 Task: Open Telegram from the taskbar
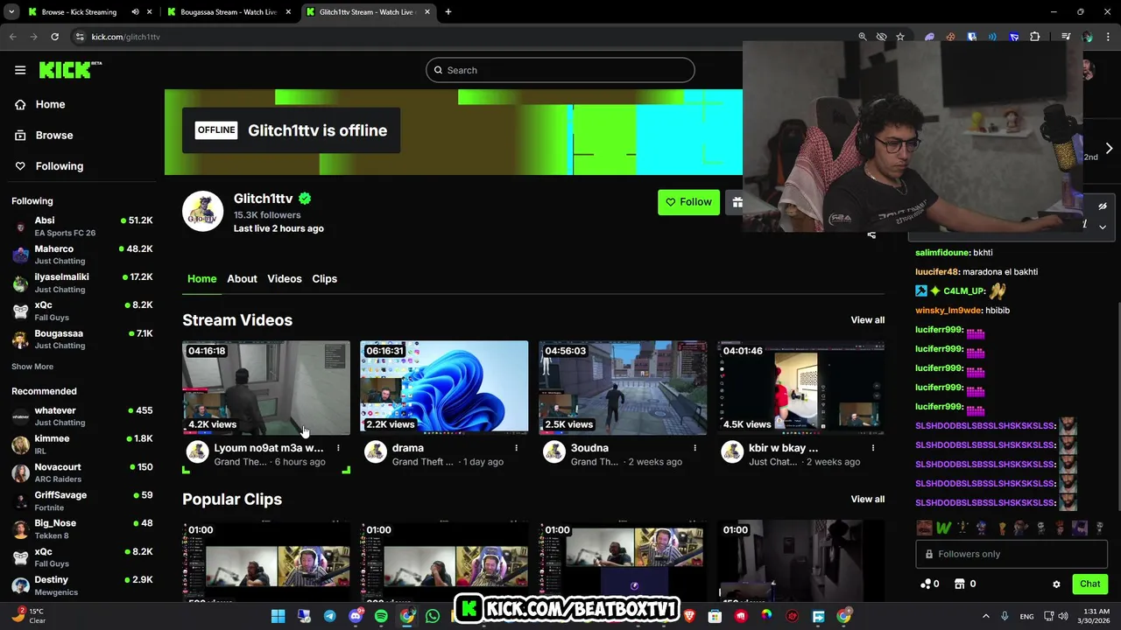click(329, 616)
